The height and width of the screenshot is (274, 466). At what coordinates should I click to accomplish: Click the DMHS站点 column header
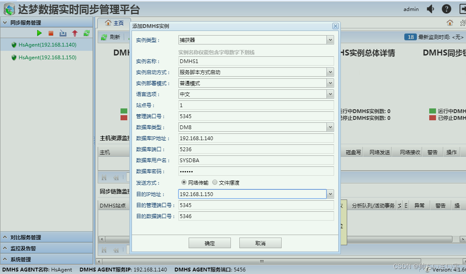pos(113,205)
